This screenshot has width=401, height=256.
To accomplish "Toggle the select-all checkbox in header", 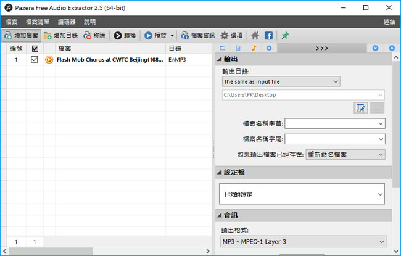I will [x=35, y=49].
